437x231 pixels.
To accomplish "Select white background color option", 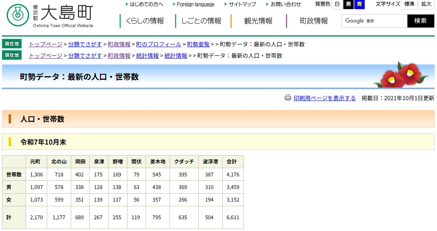I will (337, 4).
